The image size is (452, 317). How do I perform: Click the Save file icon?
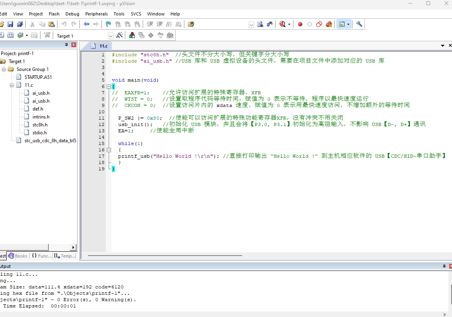coord(10,24)
